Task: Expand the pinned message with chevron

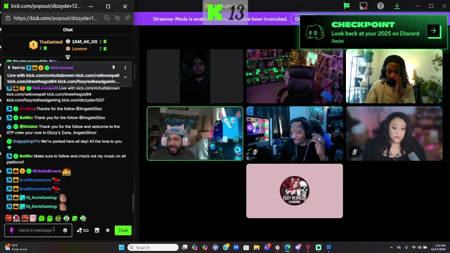Action: point(125,77)
